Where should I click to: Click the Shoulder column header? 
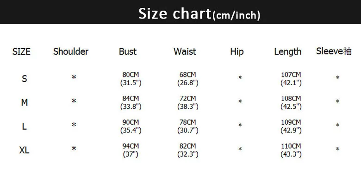click(x=71, y=51)
